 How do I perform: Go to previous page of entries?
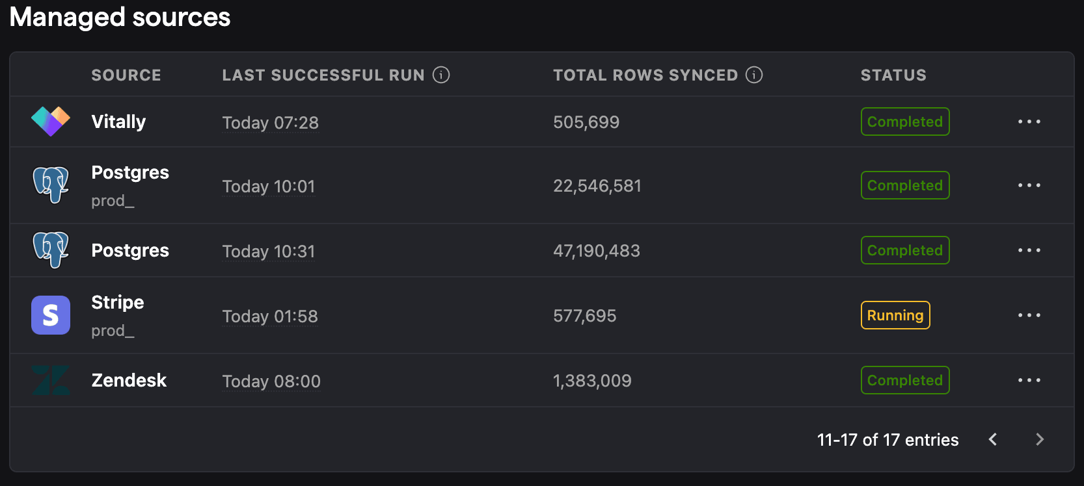[x=993, y=439]
